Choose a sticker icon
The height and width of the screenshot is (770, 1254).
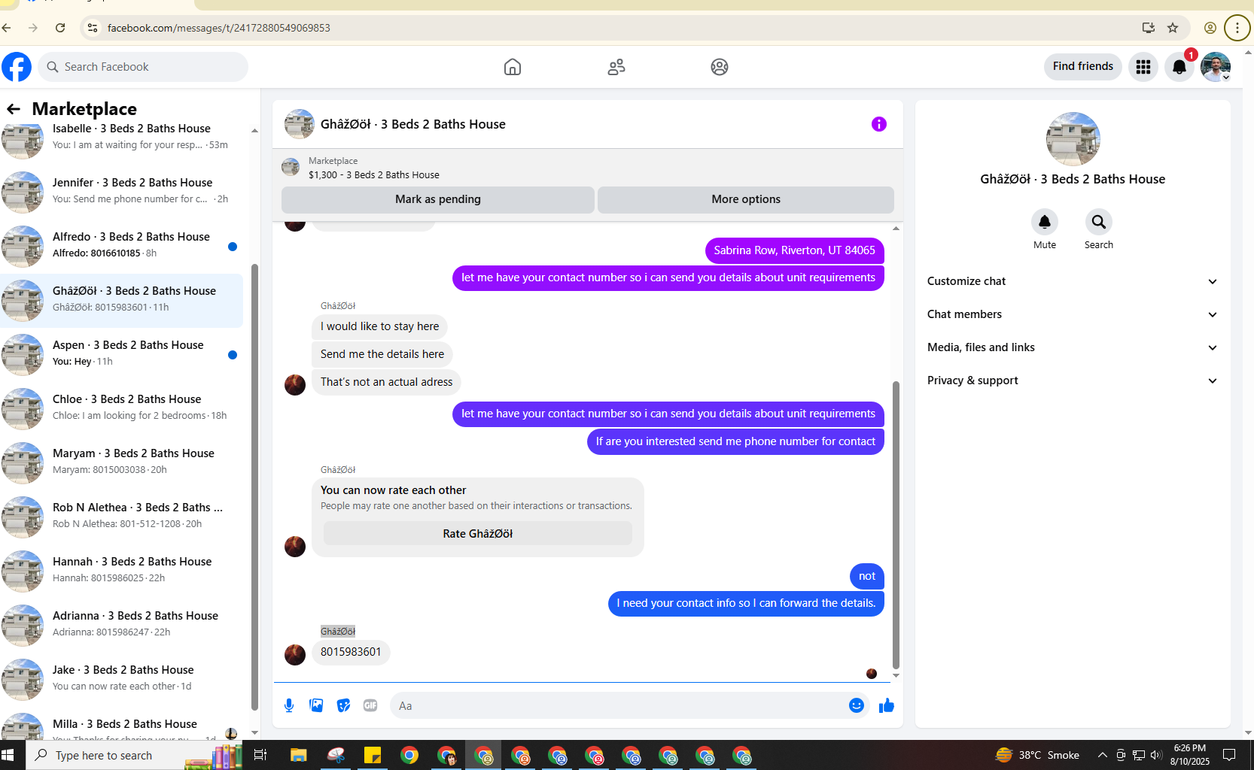coord(343,705)
